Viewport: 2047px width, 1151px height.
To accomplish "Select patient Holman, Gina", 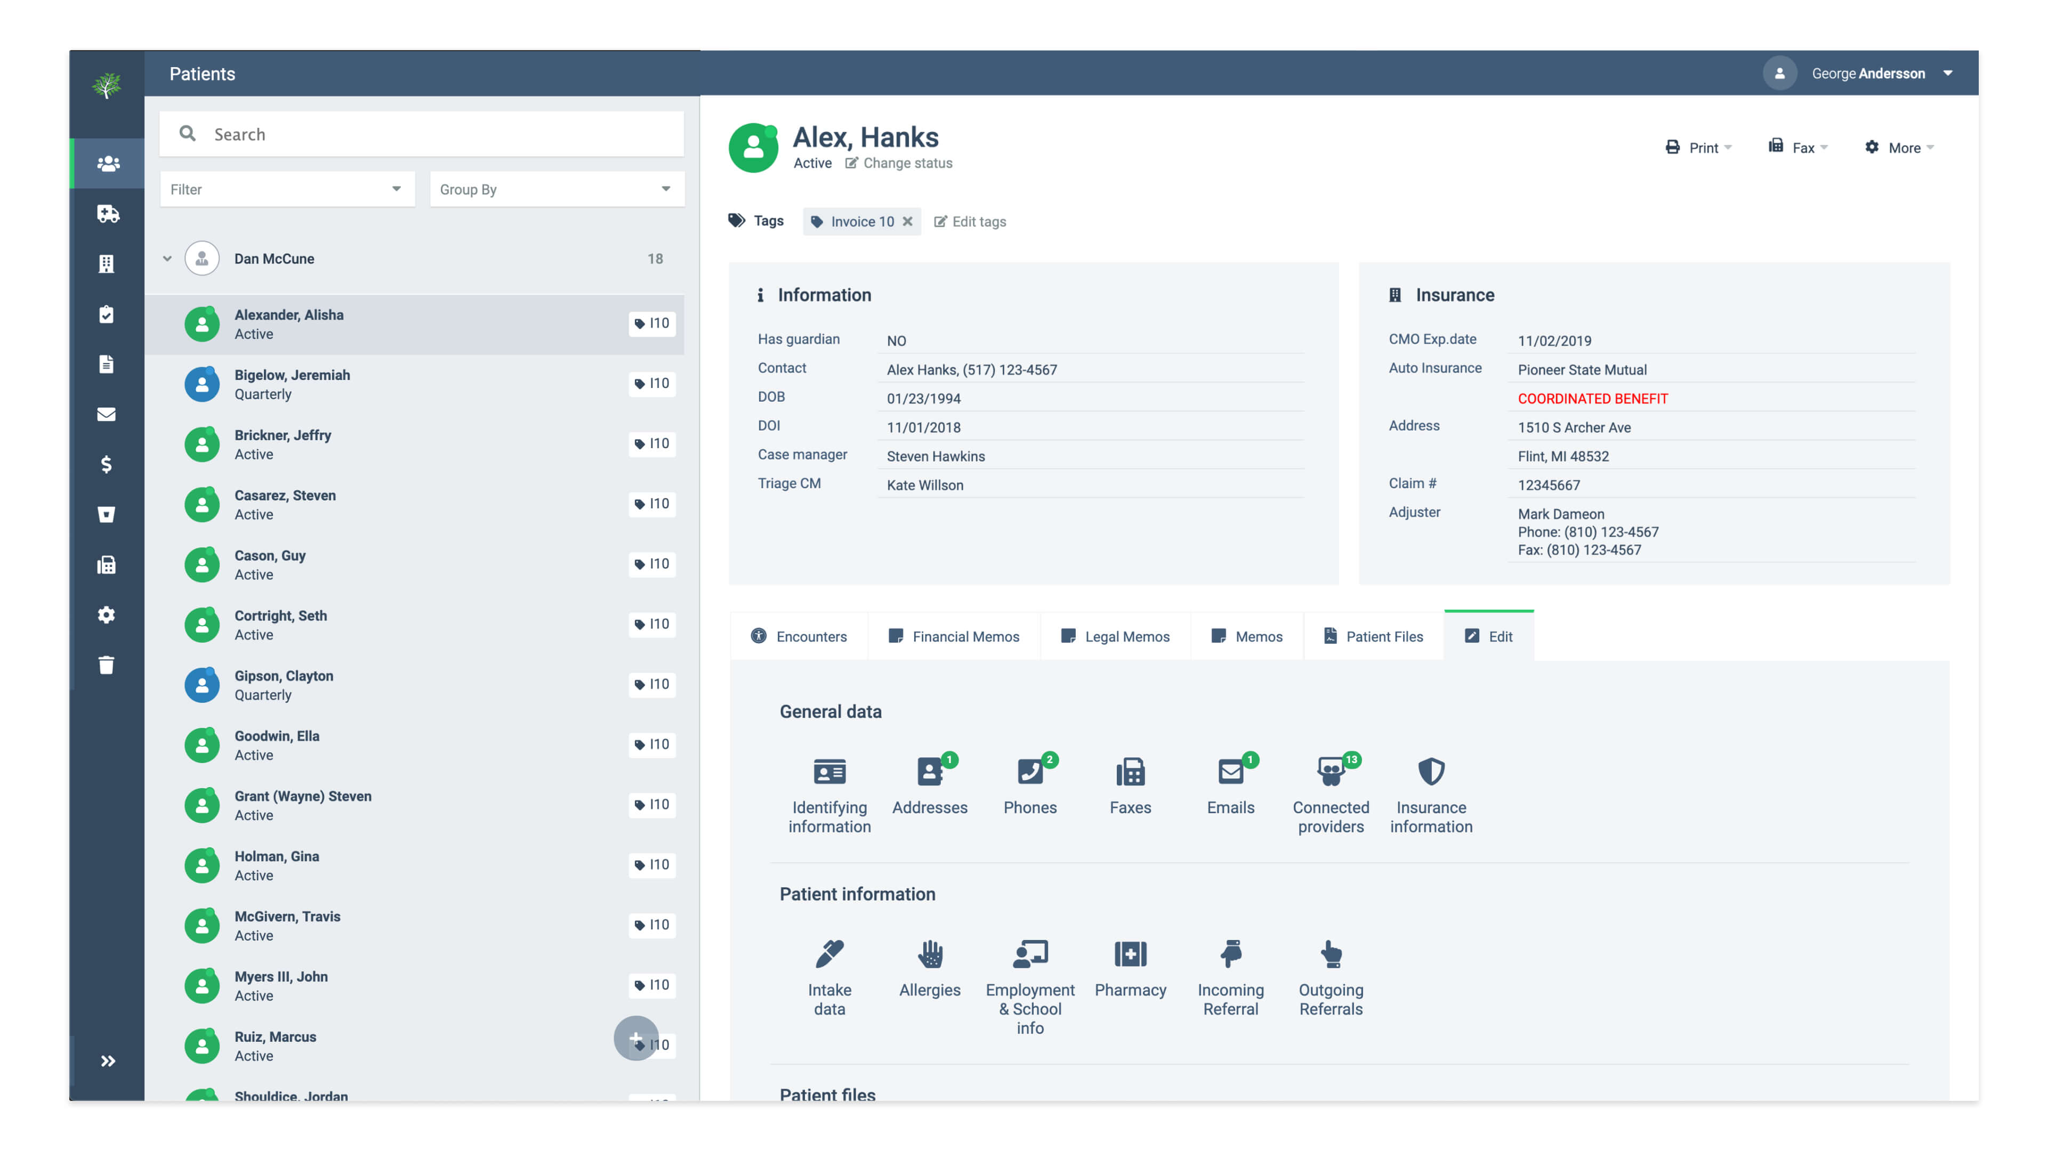I will coord(414,866).
